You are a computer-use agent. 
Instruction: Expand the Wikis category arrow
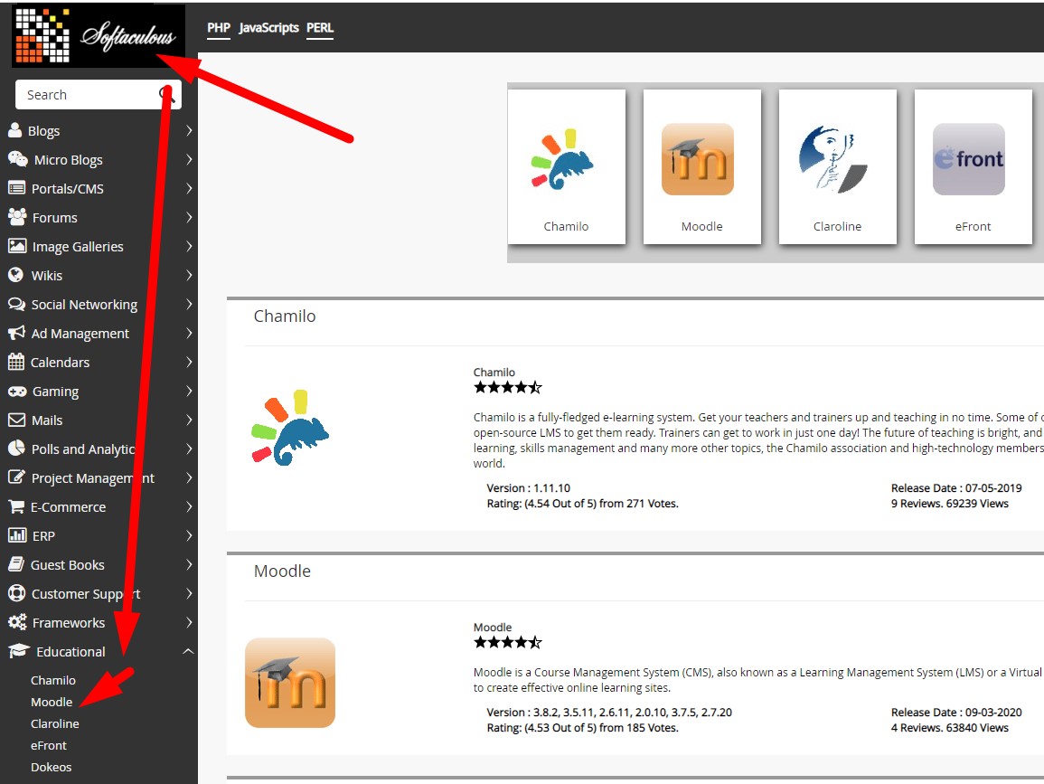pos(188,275)
